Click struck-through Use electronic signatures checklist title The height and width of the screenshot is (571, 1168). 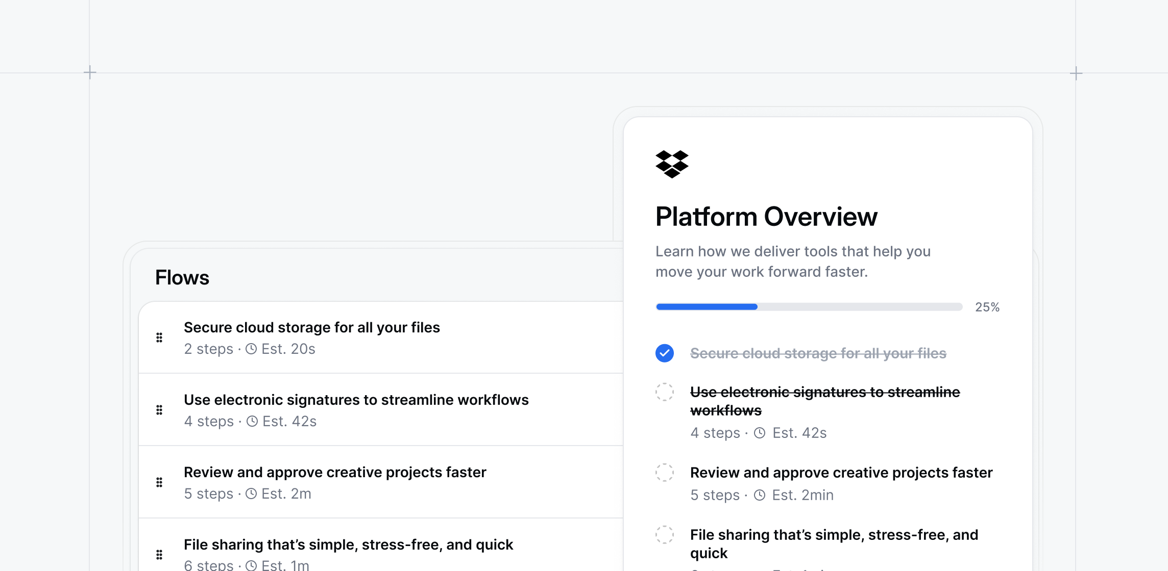coord(825,401)
